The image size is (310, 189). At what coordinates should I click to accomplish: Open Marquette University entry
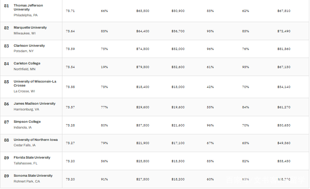click(x=30, y=28)
